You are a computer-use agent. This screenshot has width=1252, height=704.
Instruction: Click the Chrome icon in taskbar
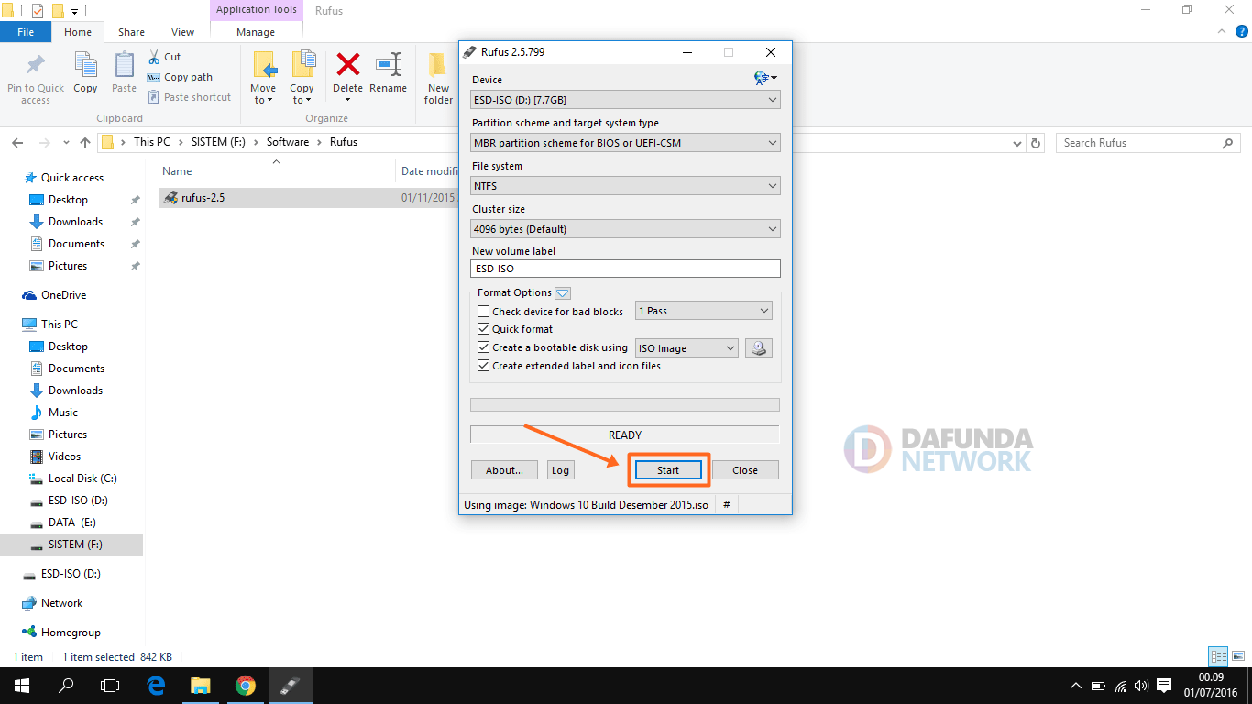[x=245, y=686]
